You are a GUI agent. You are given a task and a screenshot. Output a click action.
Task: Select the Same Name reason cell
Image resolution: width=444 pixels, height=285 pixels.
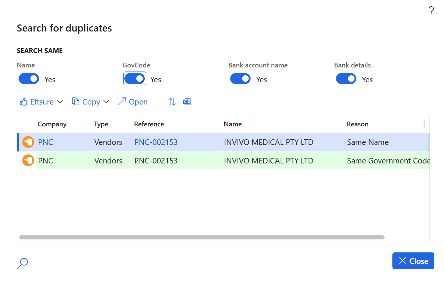pyautogui.click(x=387, y=142)
